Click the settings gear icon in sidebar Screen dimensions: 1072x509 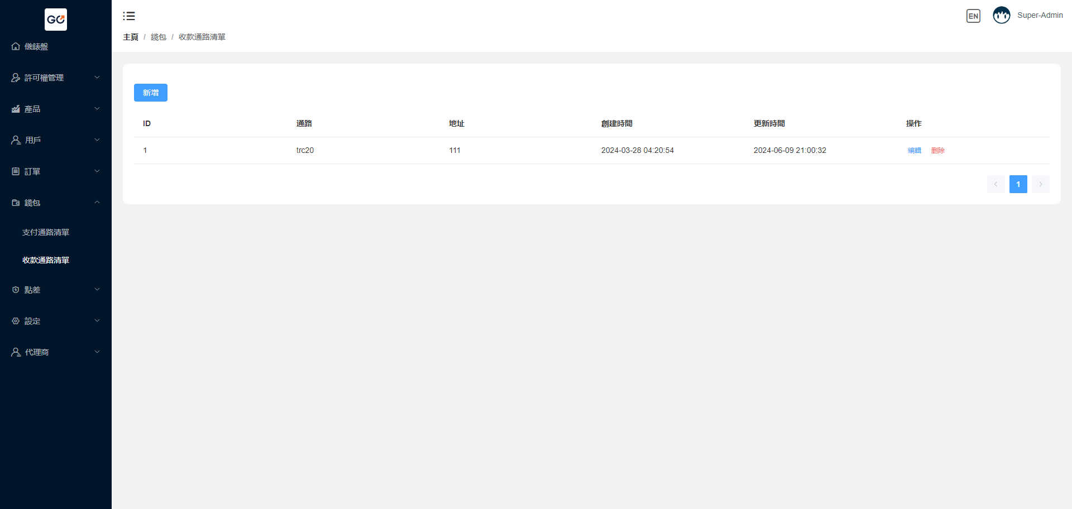16,321
